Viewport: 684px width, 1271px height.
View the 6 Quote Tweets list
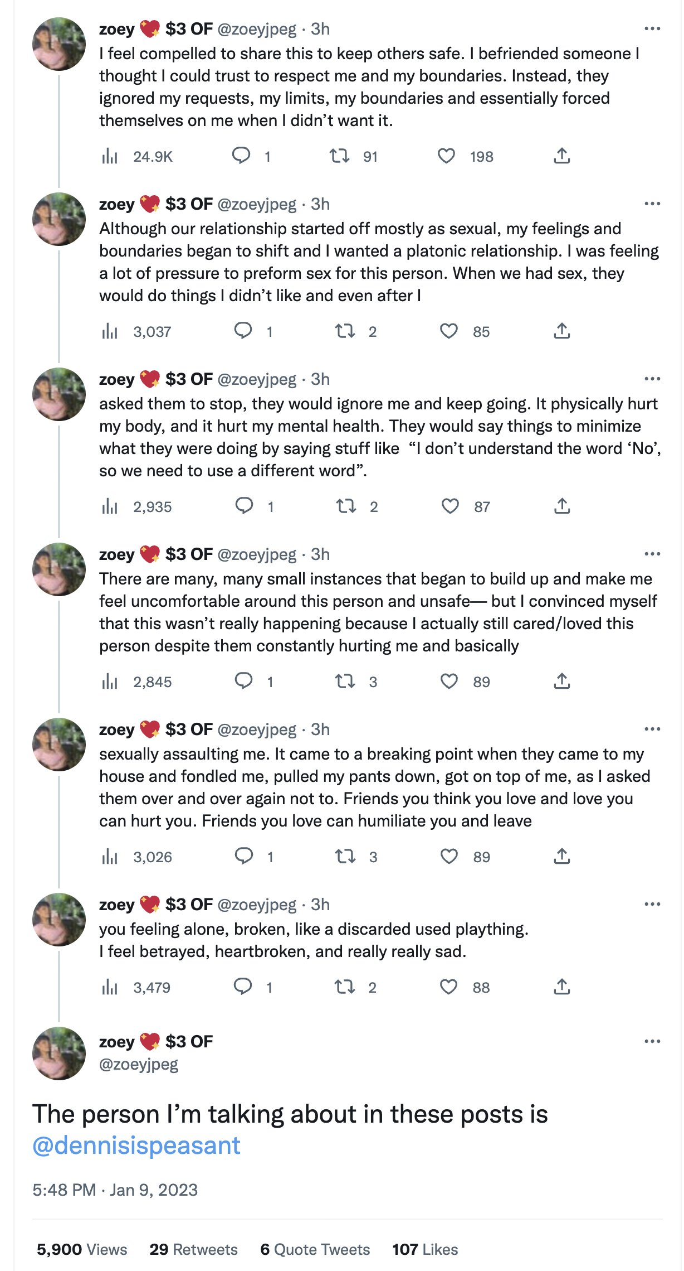(x=315, y=1250)
